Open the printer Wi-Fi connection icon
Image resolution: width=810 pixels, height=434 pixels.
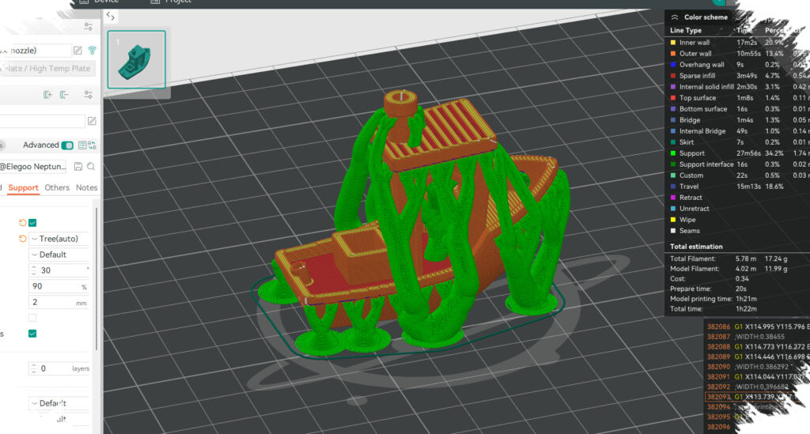click(92, 50)
